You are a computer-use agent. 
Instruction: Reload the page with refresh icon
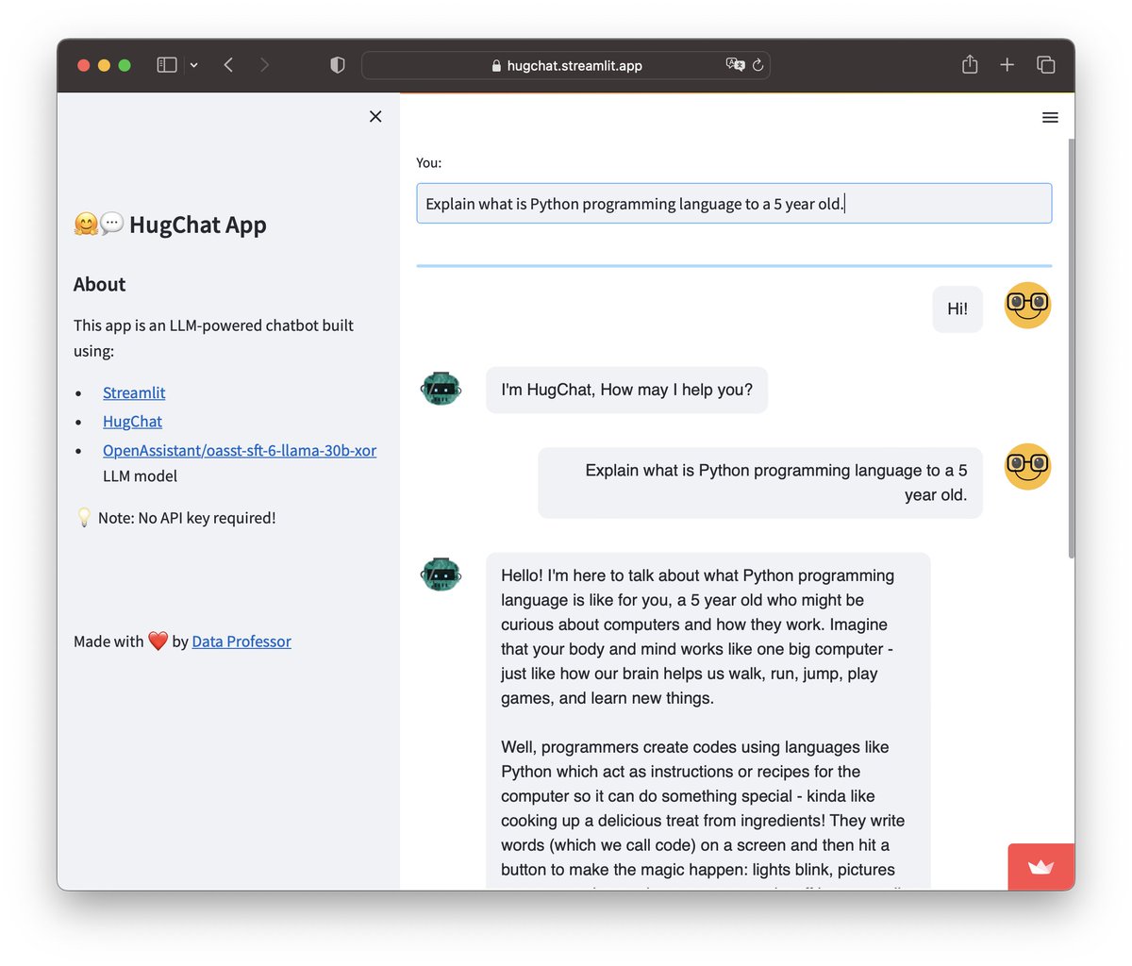(x=757, y=65)
